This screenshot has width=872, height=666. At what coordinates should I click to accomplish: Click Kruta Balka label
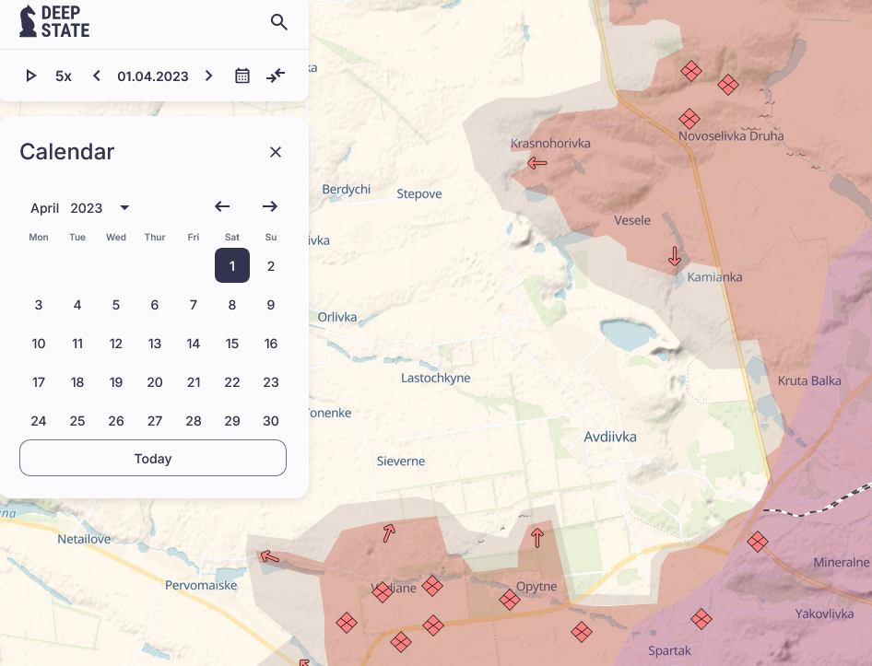pyautogui.click(x=809, y=380)
